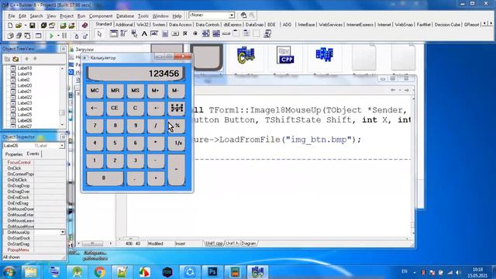The image size is (496, 279).
Task: Select Label22 in Object TreeView
Action: click(24, 97)
